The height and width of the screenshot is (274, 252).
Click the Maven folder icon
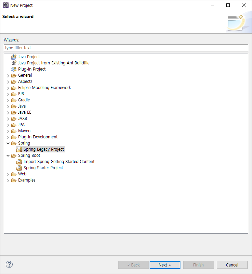tap(14, 131)
